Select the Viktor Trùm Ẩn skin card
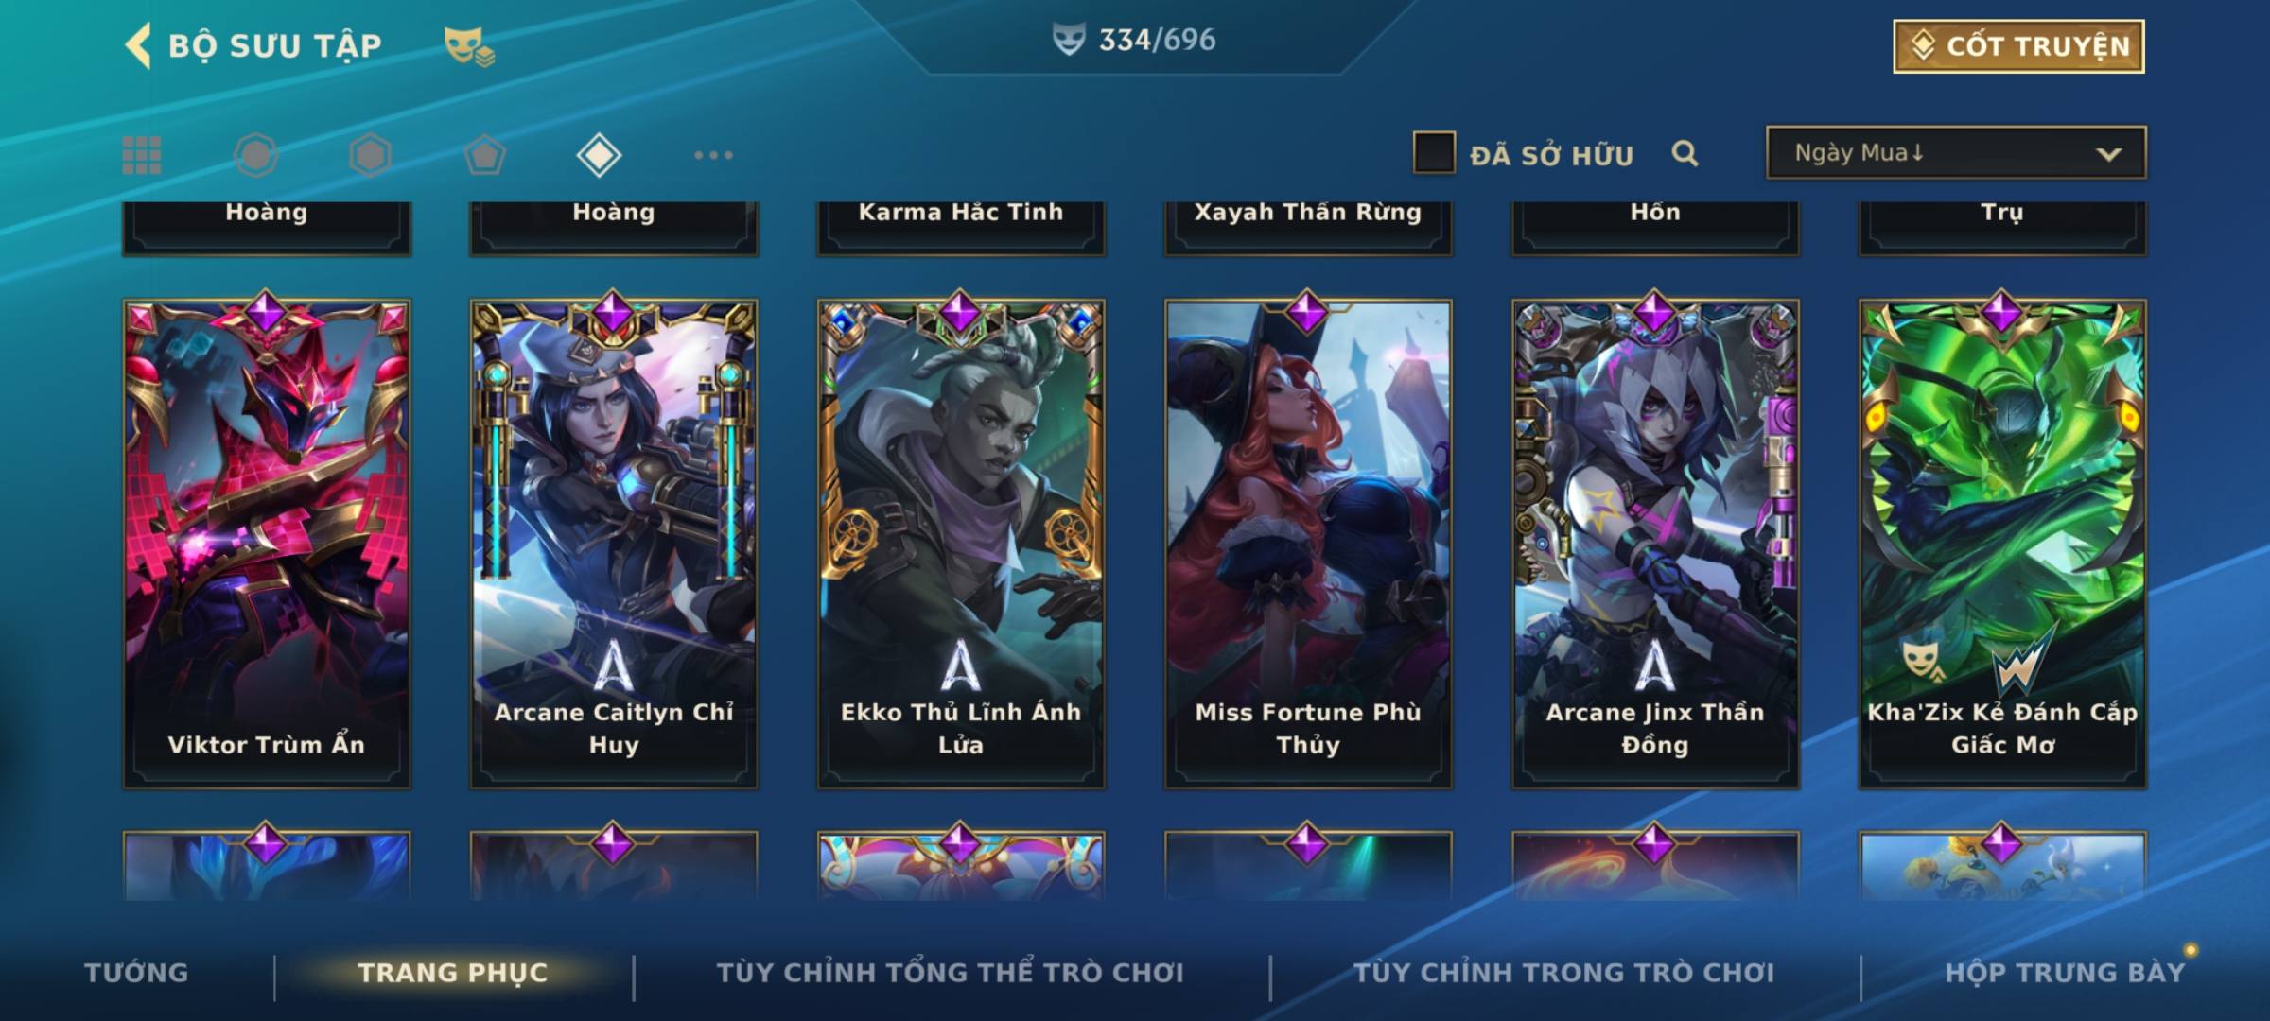This screenshot has height=1021, width=2270. pyautogui.click(x=267, y=544)
